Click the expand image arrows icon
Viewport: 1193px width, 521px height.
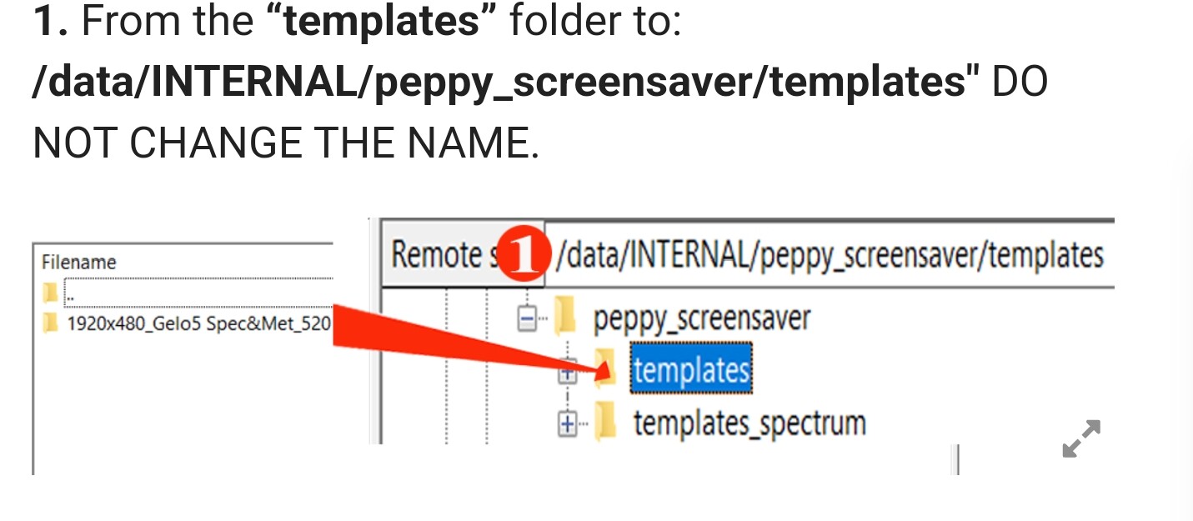[1081, 438]
